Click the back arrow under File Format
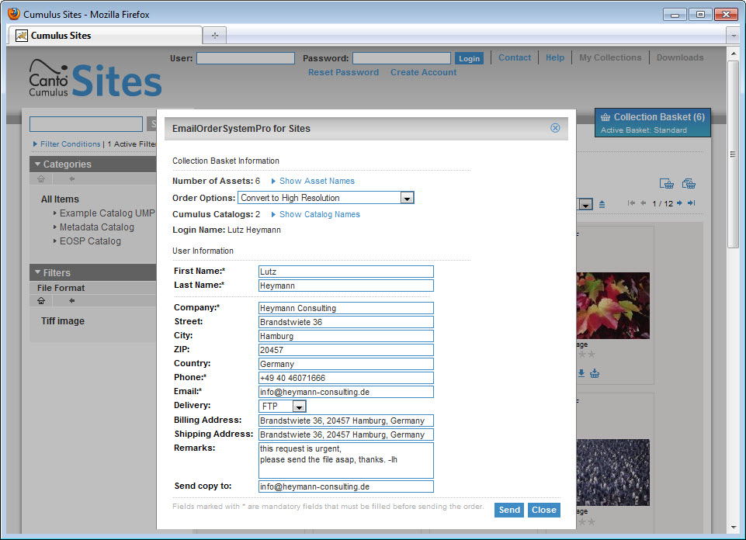Image resolution: width=746 pixels, height=540 pixels. 72,300
